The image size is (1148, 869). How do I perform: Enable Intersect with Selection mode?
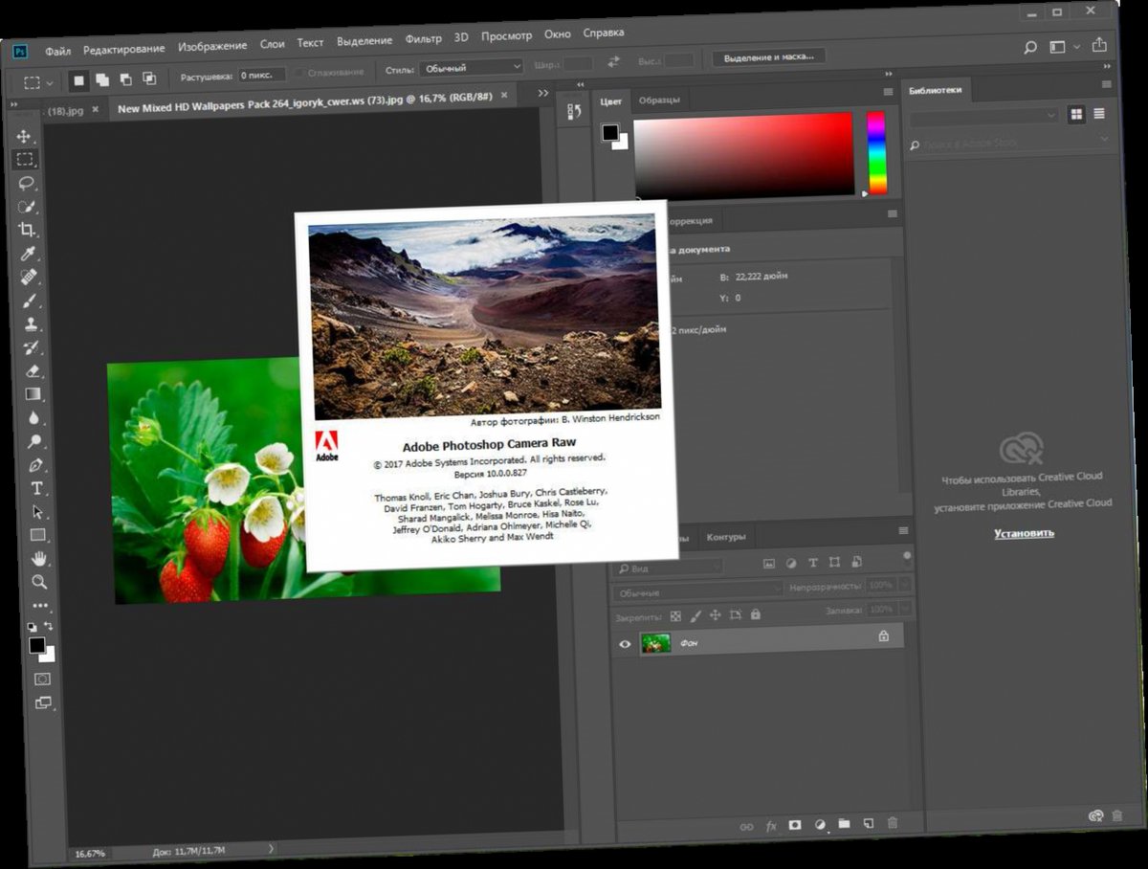pyautogui.click(x=148, y=78)
